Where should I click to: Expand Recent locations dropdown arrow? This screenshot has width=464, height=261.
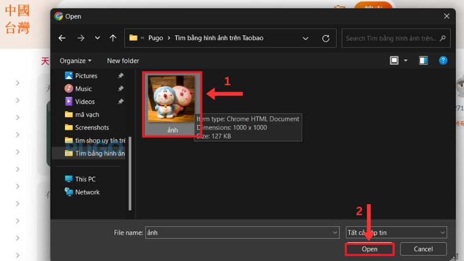(x=97, y=38)
